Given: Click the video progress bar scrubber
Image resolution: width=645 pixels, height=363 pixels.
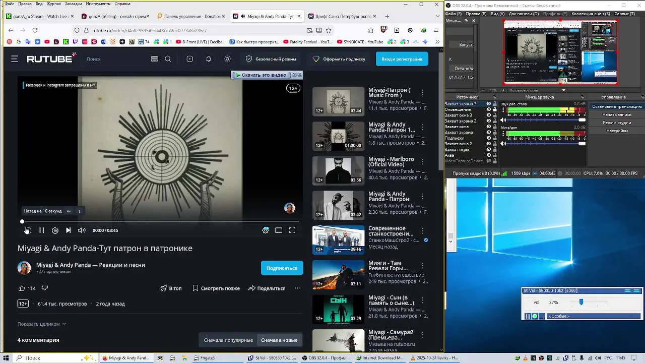Looking at the screenshot, I should tap(22, 221).
